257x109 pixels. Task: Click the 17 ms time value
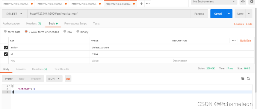(229, 68)
